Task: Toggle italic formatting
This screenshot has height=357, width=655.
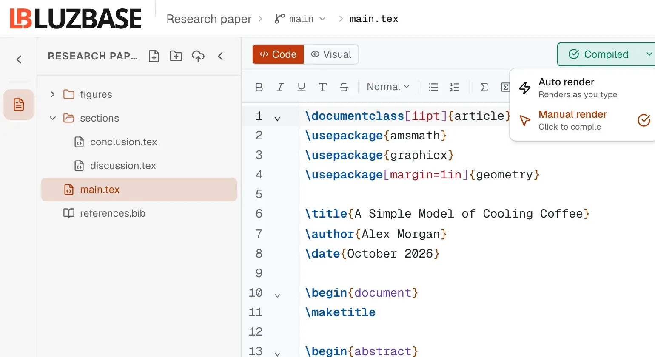Action: 280,87
